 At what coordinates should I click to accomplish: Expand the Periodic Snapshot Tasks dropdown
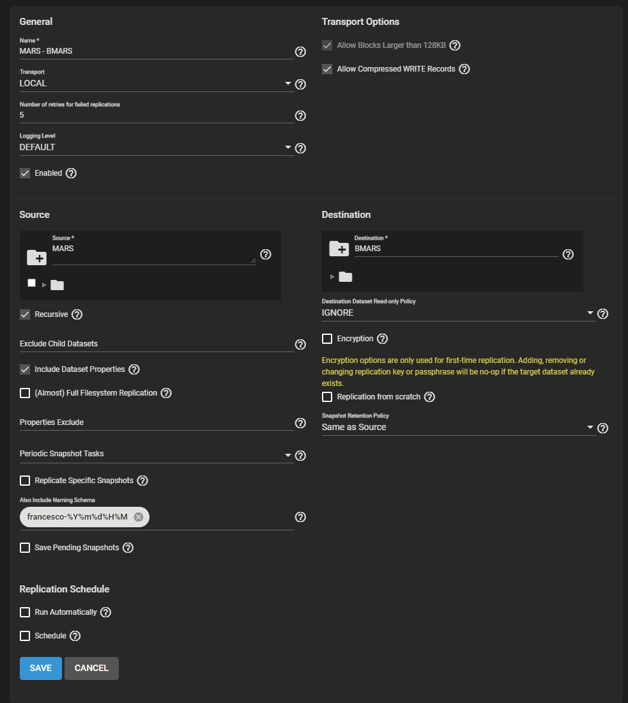tap(157, 454)
